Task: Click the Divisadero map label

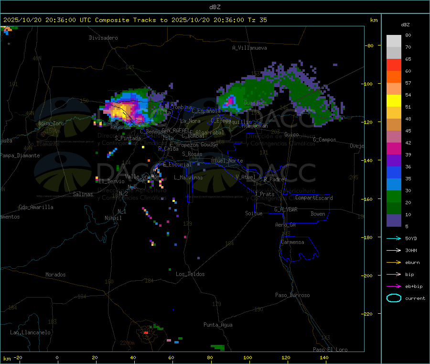Action: coord(103,38)
